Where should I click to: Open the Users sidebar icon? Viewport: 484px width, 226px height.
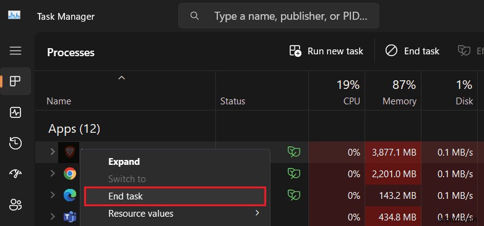click(15, 205)
